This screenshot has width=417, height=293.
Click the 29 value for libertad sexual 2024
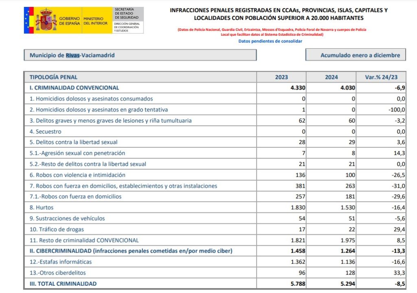click(352, 142)
